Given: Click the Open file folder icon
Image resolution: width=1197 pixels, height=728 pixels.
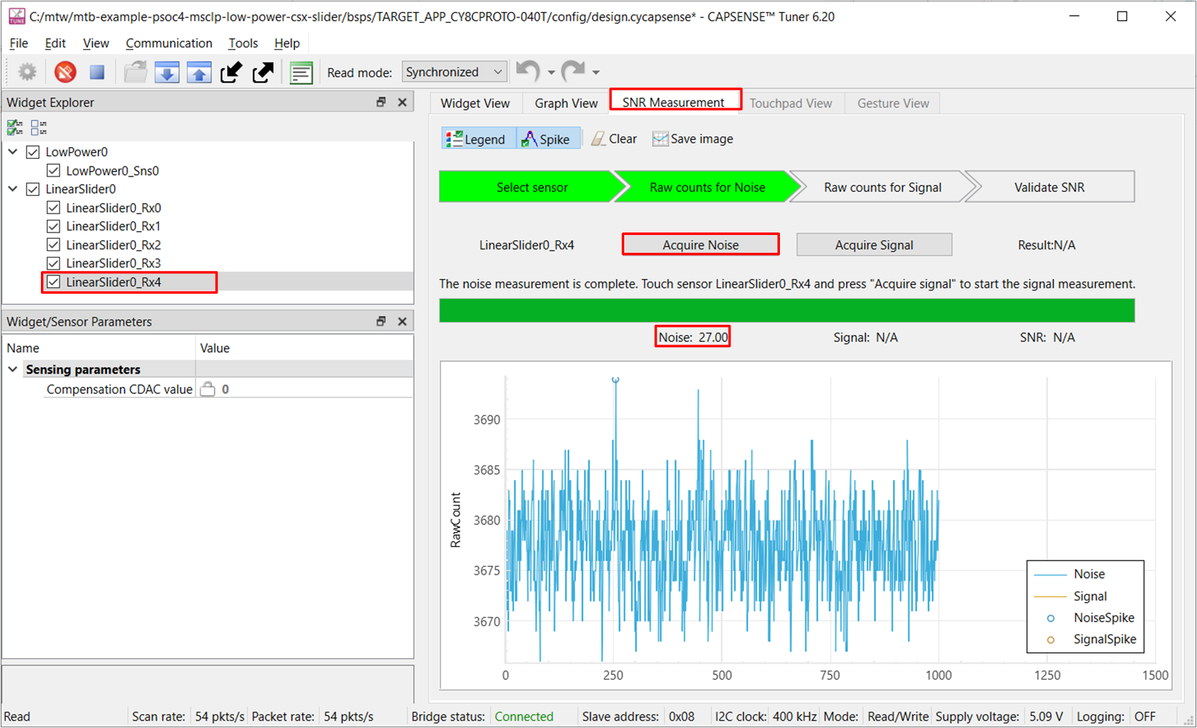Looking at the screenshot, I should click(136, 72).
